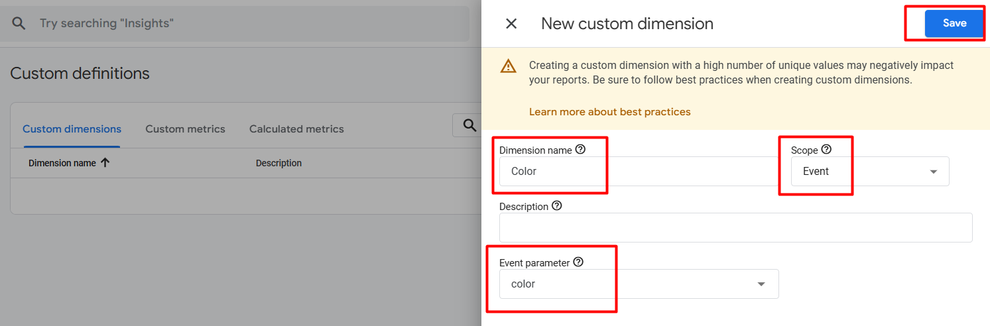Click the Description column header in the table
Screen dimensions: 990x326
click(x=278, y=163)
